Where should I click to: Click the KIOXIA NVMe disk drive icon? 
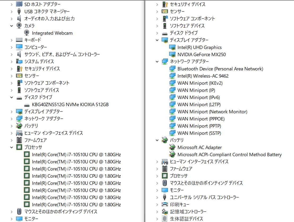[x=27, y=105]
